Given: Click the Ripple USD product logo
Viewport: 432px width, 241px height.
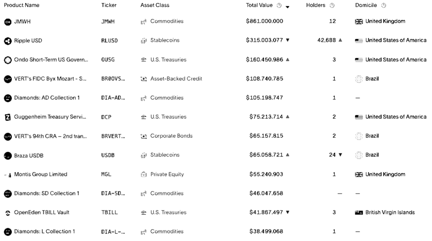Looking at the screenshot, I should point(8,41).
